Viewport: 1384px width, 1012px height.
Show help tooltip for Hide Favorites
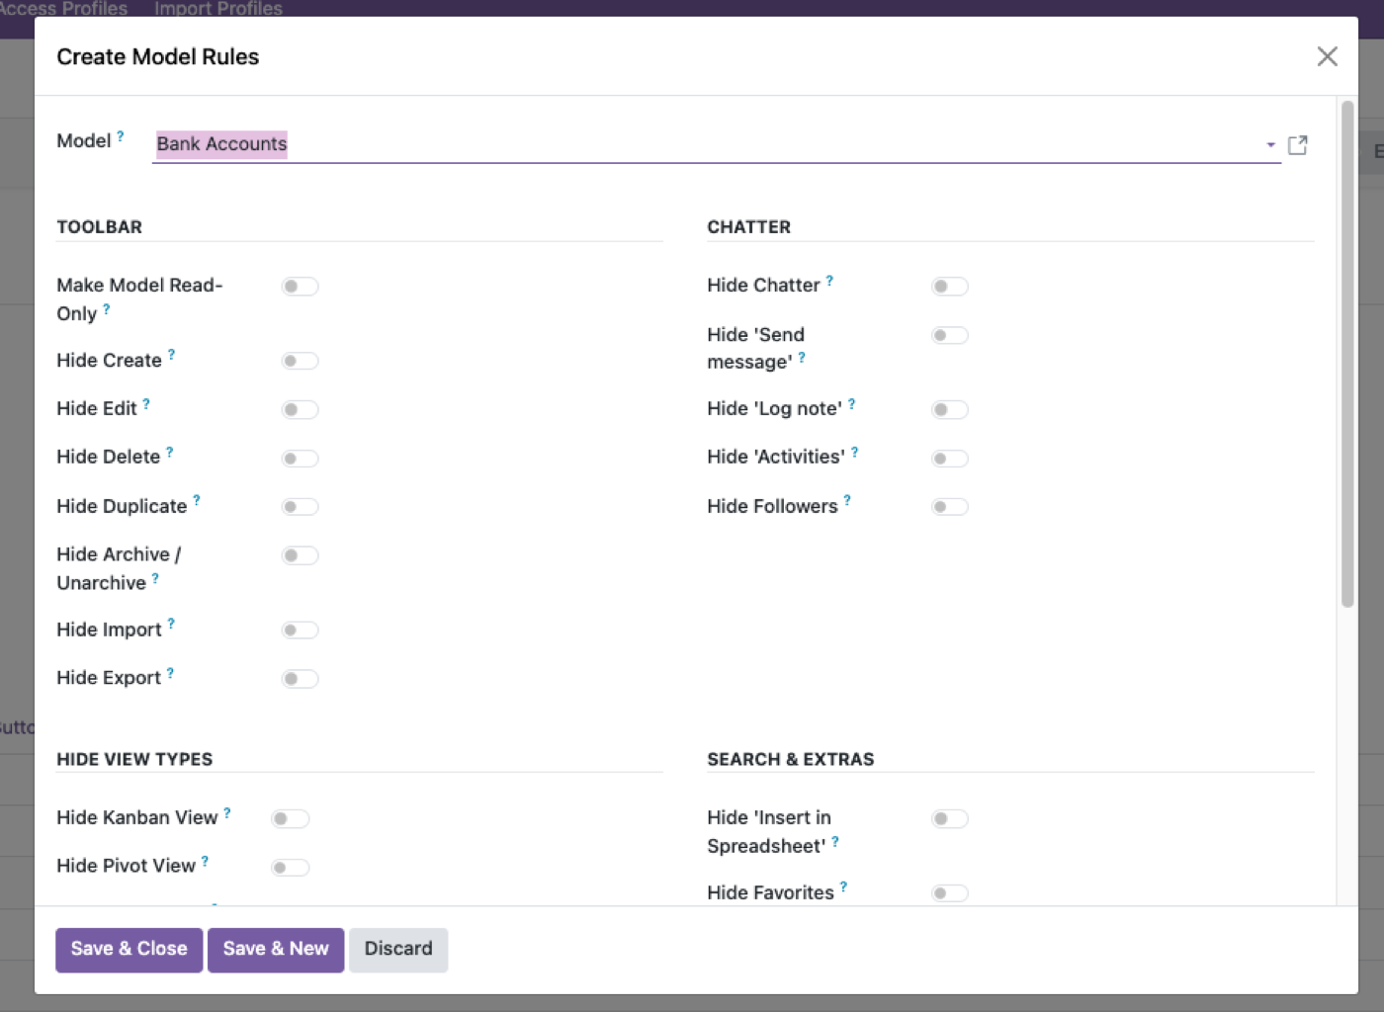point(843,887)
